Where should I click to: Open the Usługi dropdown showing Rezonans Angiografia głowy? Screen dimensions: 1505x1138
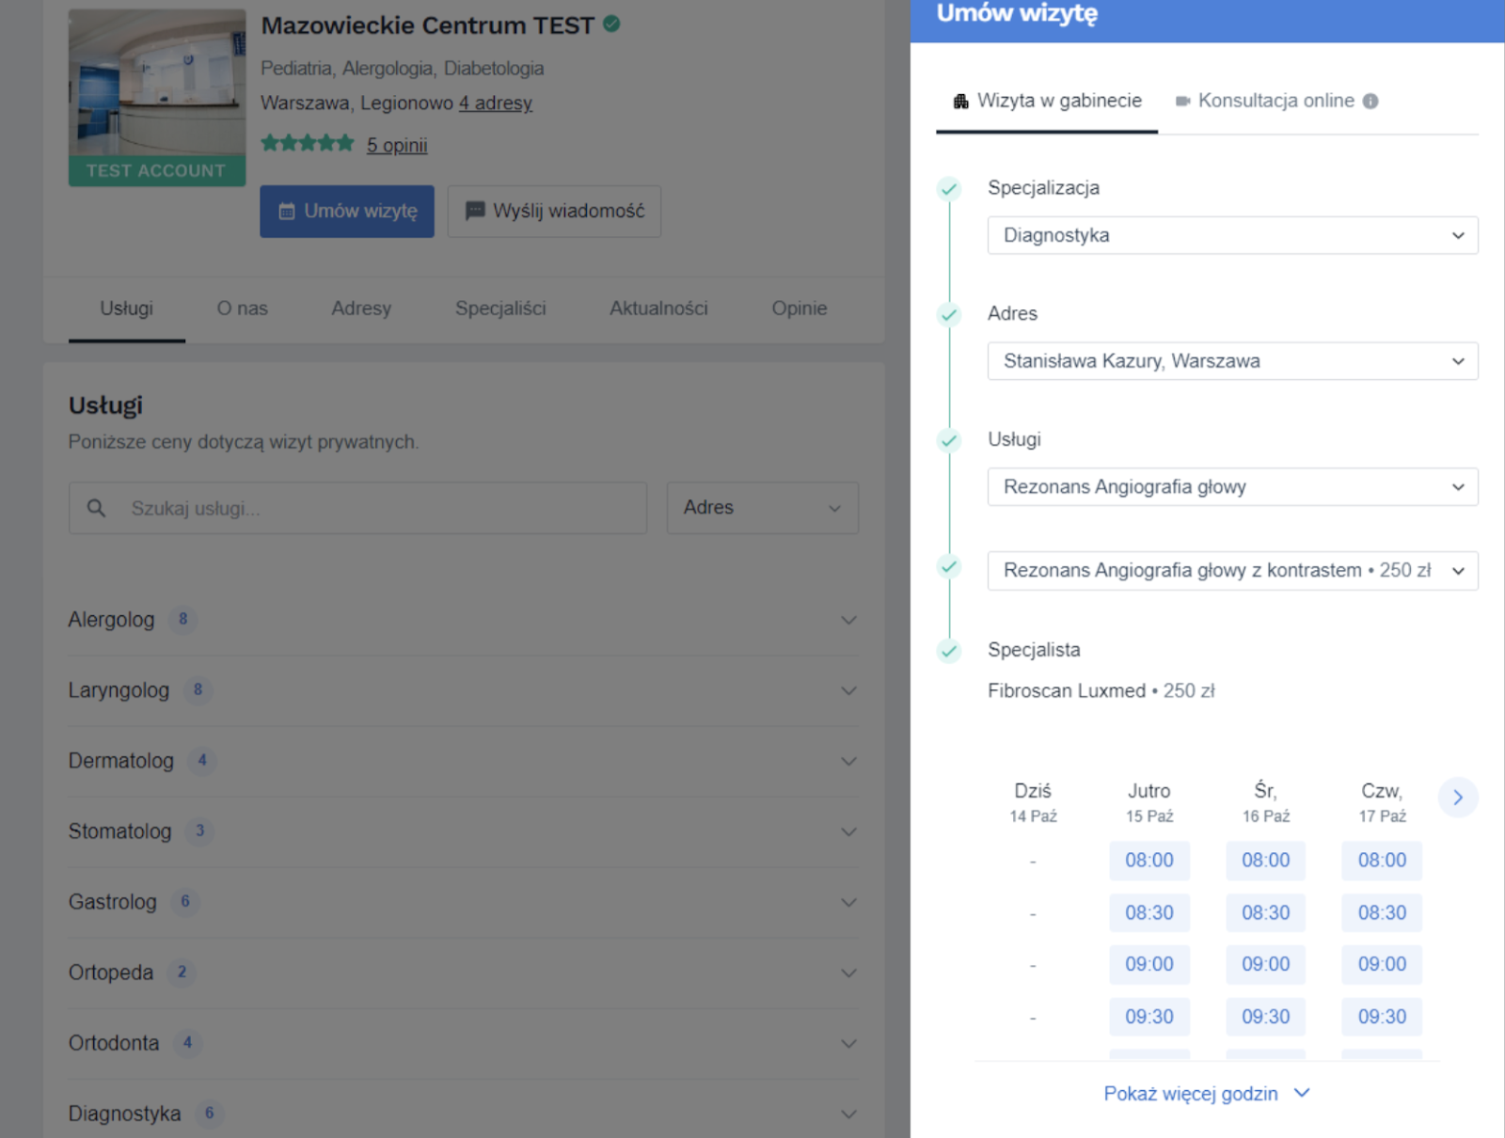[1232, 486]
